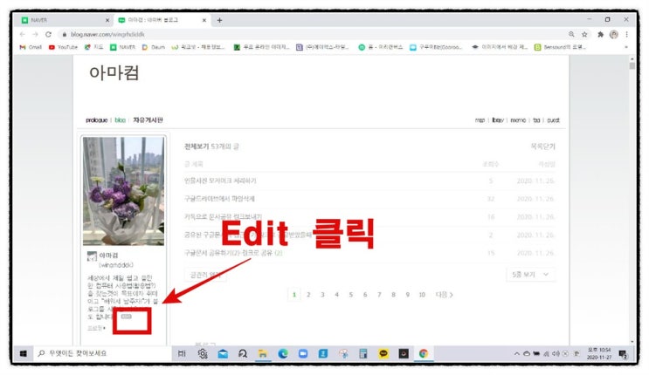
Task: Go to page 4 of posts
Action: 336,295
